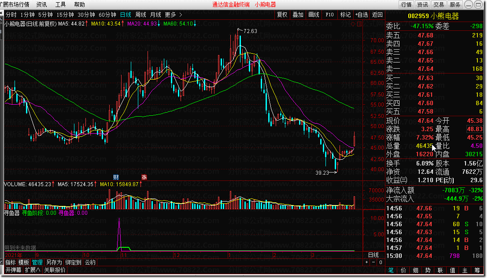Image resolution: width=488 pixels, height=279 pixels.
Task: Click the 换手 value 6.09%
Action: [x=425, y=163]
